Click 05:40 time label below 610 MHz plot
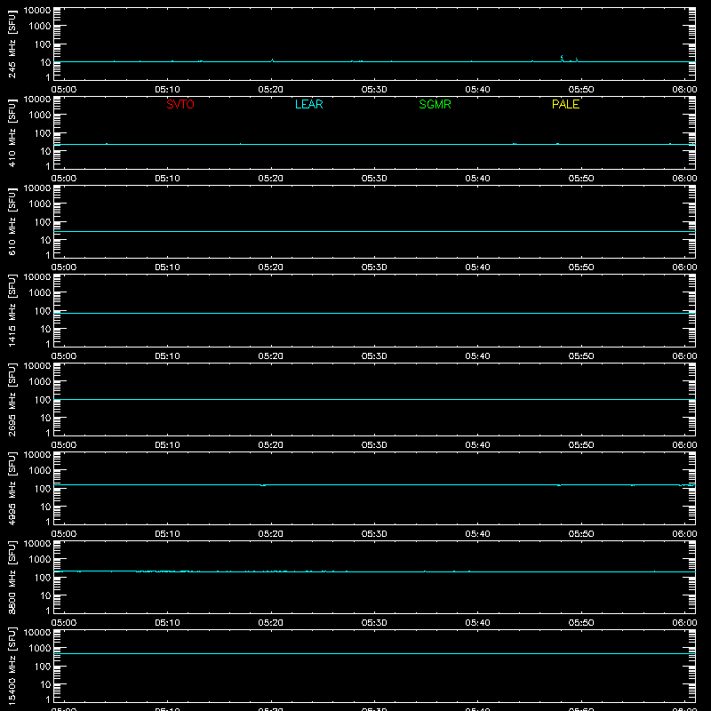The image size is (711, 711). point(477,268)
